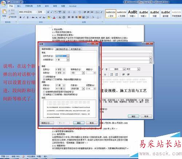This screenshot has height=159, width=182.
Task: Click the Character Shading icon
Action: click(x=60, y=17)
